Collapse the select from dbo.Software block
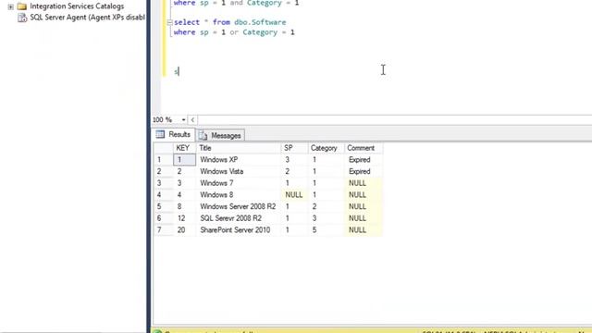The height and width of the screenshot is (333, 592). (169, 22)
